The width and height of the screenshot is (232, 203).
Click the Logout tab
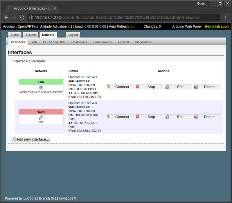73,35
